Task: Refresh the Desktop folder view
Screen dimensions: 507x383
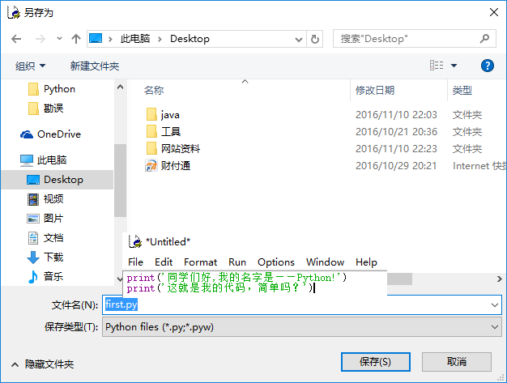Action: coord(314,39)
